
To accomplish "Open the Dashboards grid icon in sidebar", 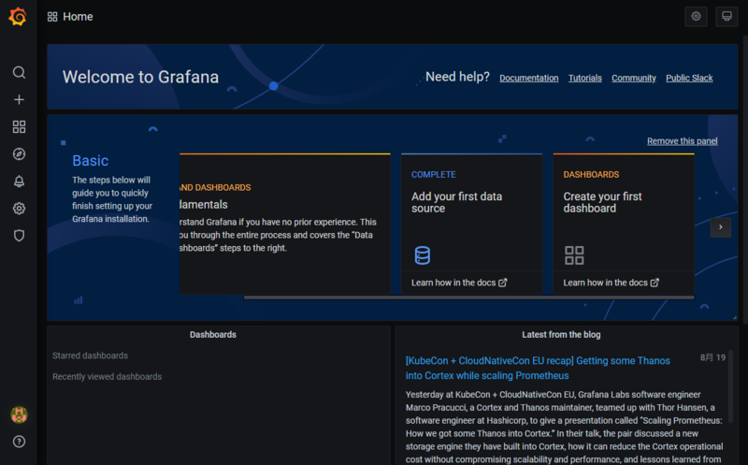I will coord(19,126).
